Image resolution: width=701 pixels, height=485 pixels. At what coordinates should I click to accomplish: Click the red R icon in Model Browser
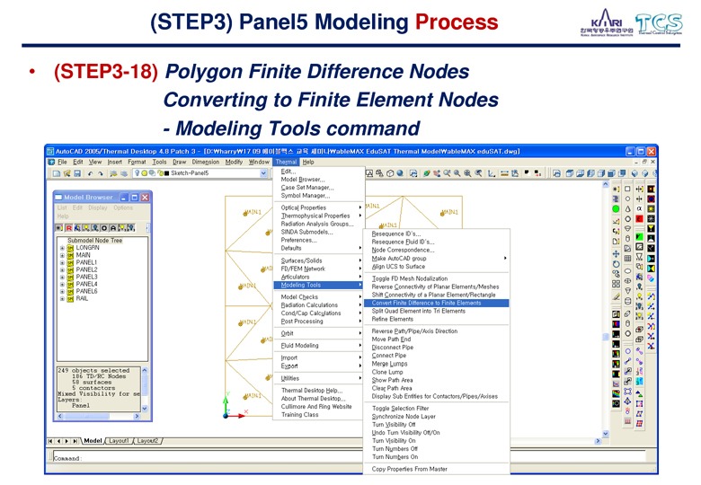(x=69, y=228)
